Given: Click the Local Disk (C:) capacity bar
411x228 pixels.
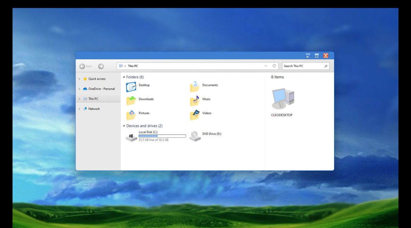Looking at the screenshot, I should tap(162, 136).
